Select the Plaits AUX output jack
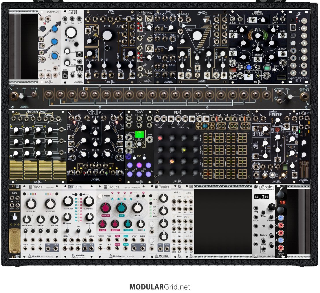This screenshot has width=320, height=293. tap(91, 249)
